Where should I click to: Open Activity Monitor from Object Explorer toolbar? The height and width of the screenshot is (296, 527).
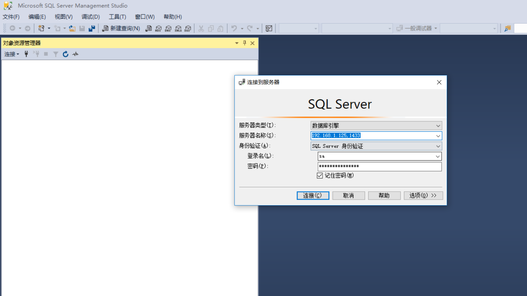(x=75, y=54)
